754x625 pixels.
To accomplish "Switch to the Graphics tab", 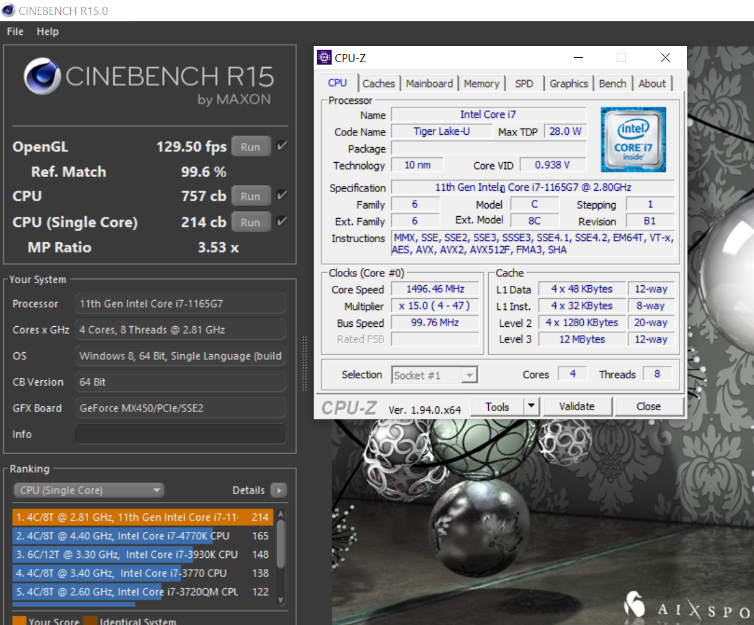I will [x=569, y=83].
